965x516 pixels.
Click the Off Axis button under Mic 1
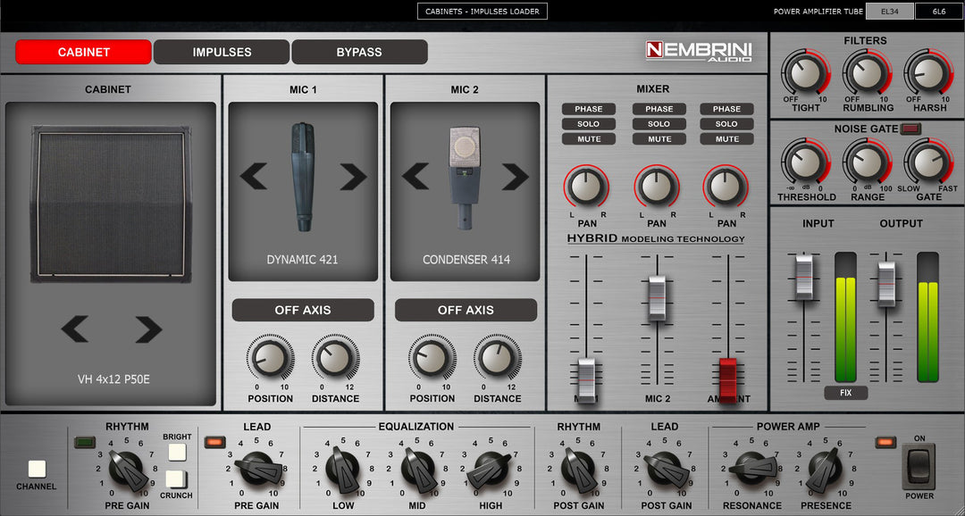click(x=303, y=310)
